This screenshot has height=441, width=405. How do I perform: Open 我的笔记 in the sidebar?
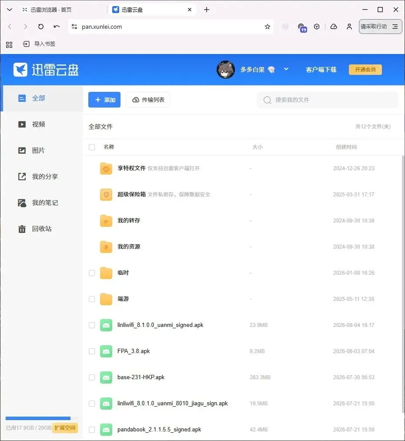42,203
